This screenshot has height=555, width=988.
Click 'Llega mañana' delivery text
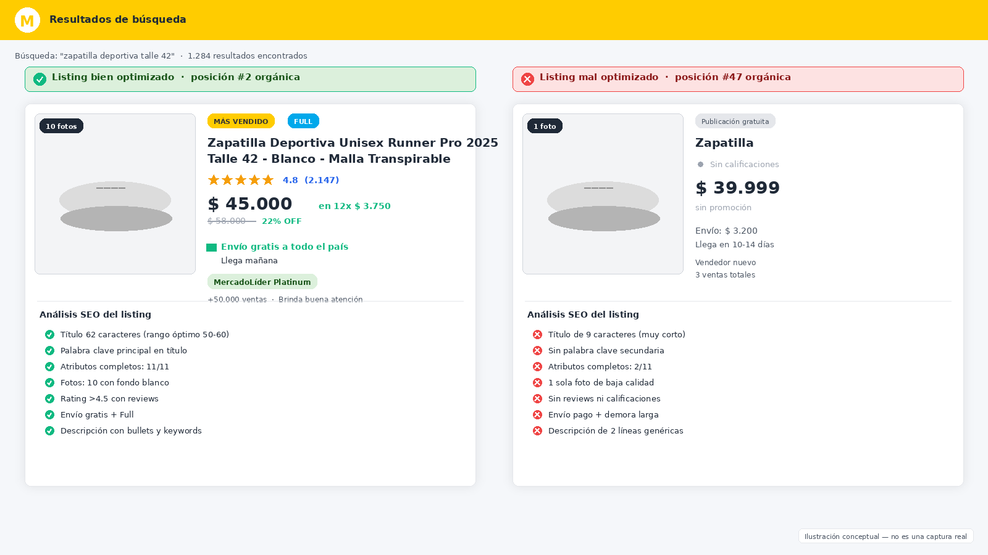click(249, 260)
